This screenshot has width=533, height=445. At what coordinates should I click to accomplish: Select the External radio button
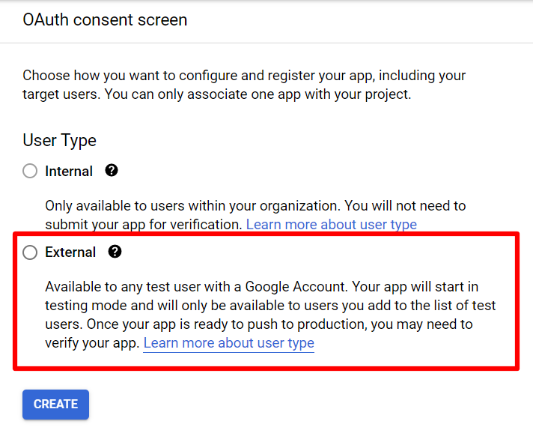coord(30,252)
